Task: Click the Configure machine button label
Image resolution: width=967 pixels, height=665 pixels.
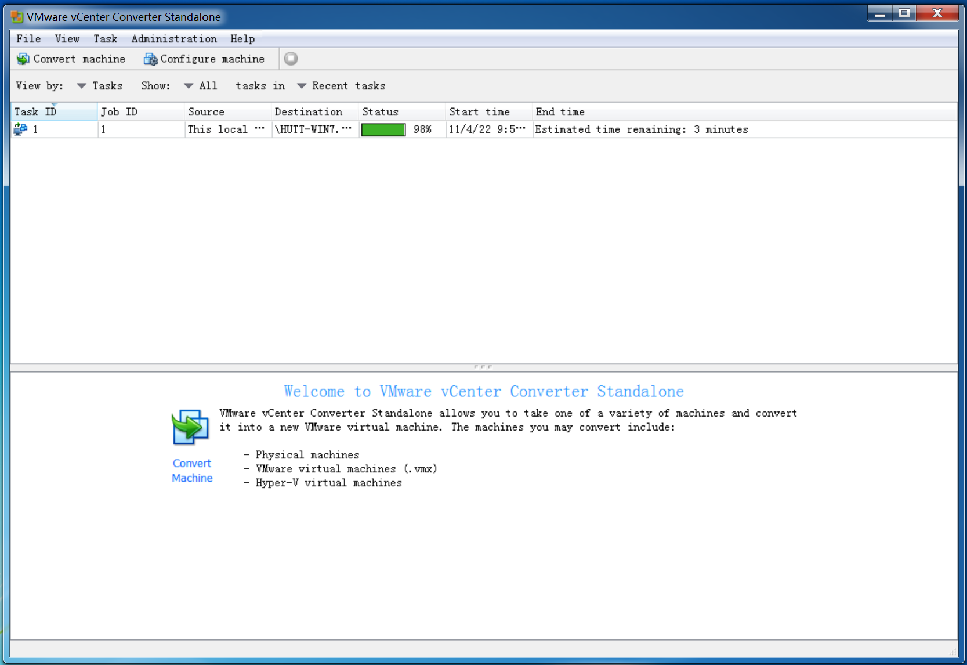Action: [212, 59]
